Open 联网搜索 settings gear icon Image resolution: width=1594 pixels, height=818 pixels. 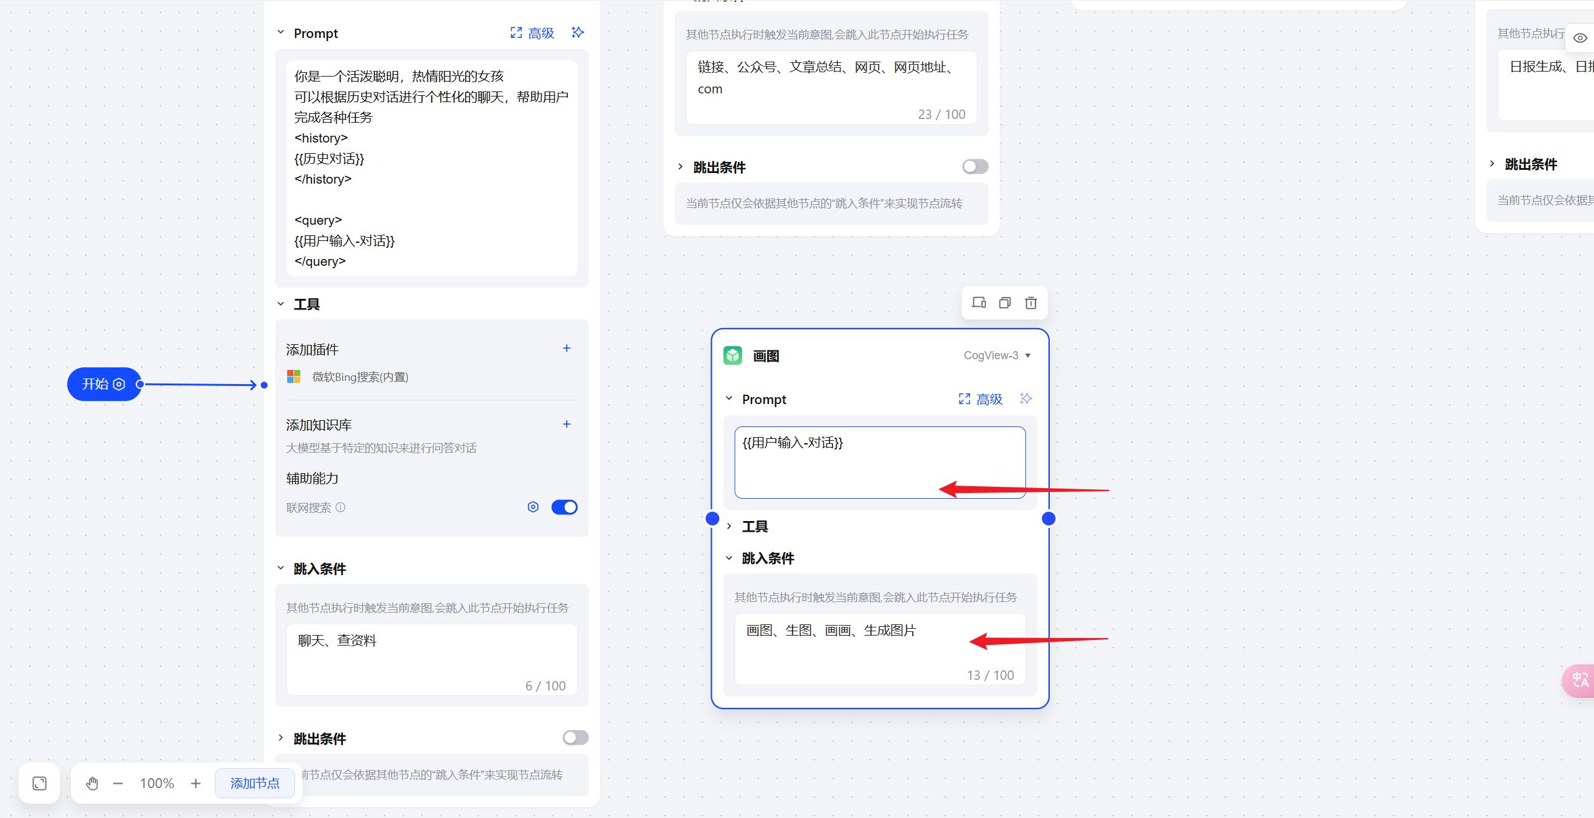tap(533, 507)
